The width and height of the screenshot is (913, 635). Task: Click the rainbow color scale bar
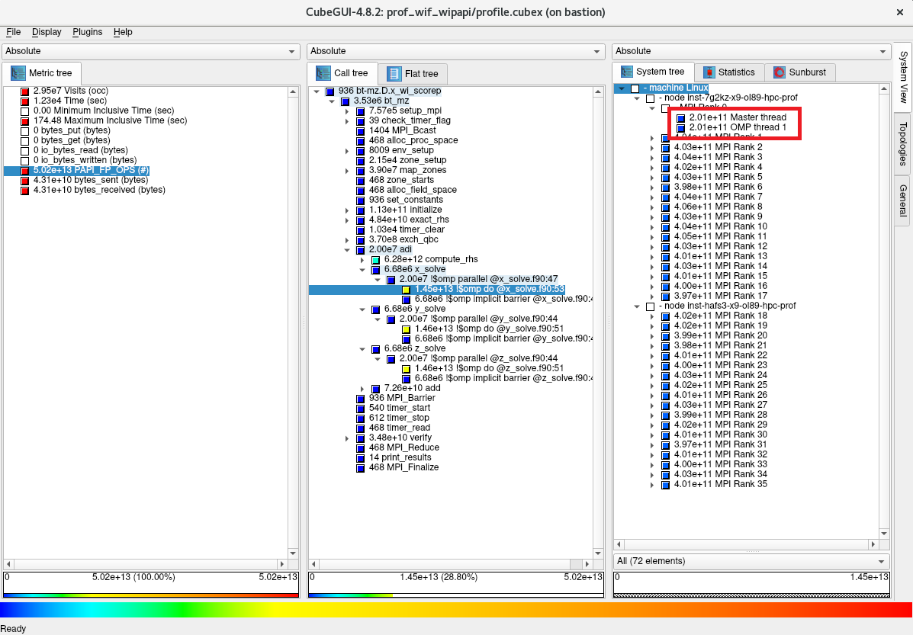[x=456, y=610]
